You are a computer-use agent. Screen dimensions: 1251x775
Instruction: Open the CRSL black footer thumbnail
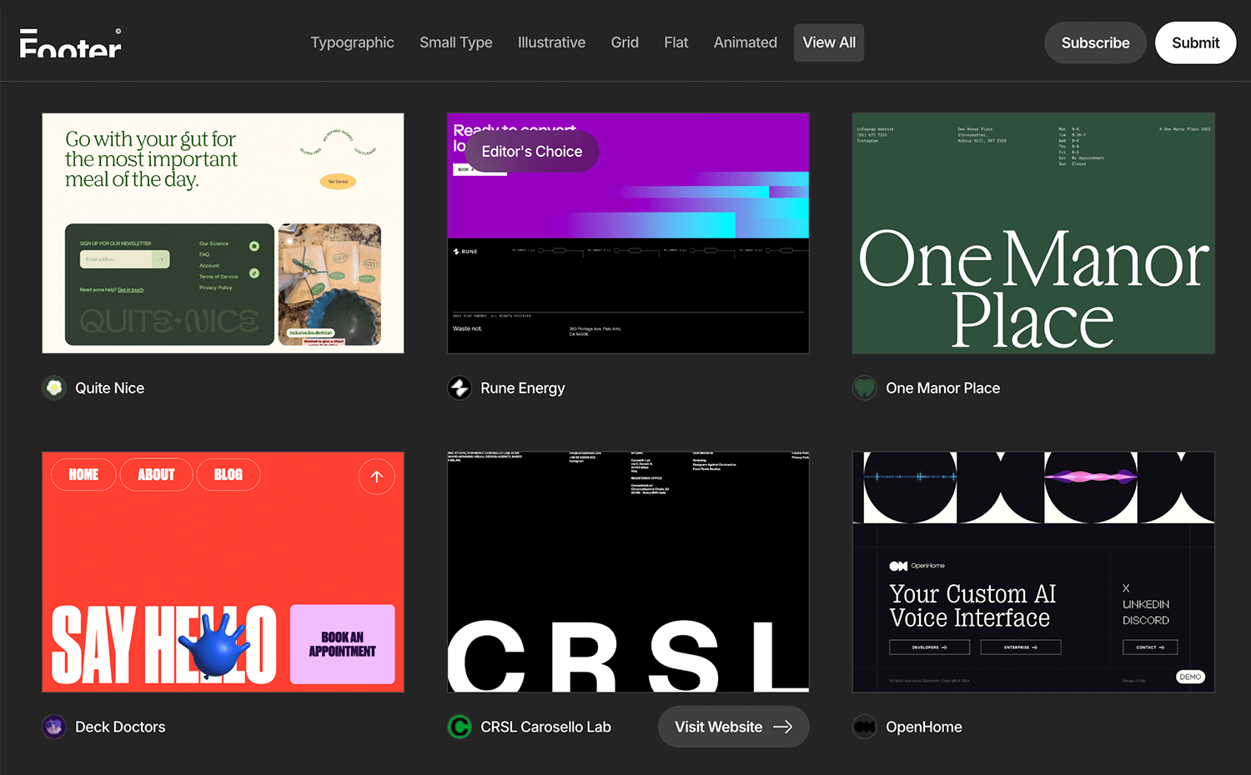click(x=628, y=572)
